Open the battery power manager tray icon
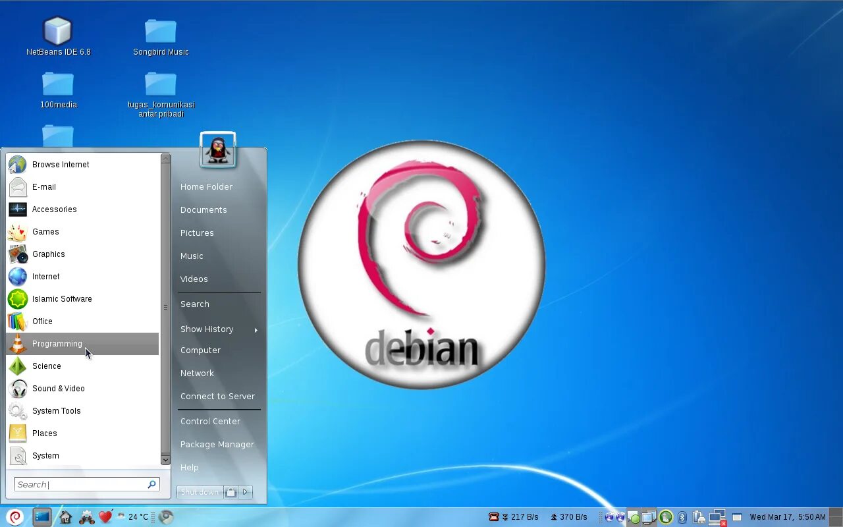843x527 pixels. click(699, 518)
